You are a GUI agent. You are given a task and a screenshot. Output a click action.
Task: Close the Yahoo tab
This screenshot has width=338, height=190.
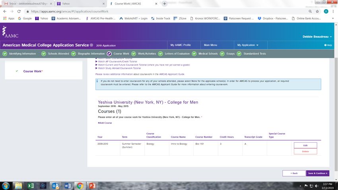click(x=103, y=4)
